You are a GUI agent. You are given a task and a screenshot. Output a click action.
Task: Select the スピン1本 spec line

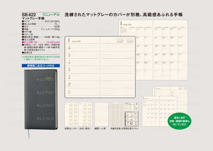point(27,34)
